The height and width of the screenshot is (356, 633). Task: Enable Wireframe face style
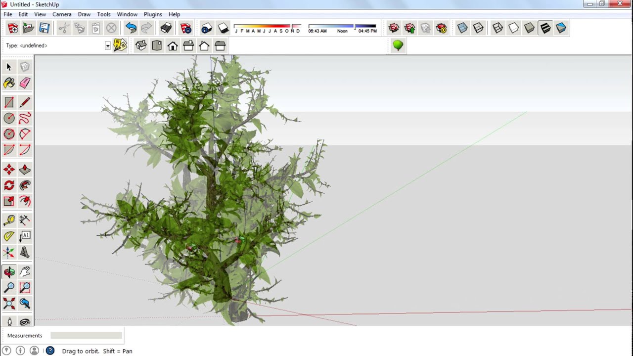click(x=498, y=28)
